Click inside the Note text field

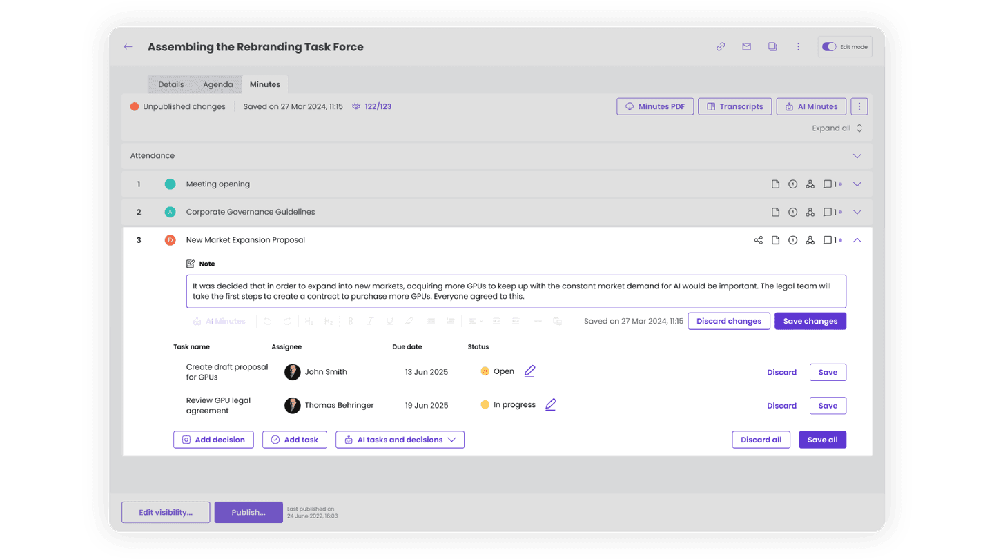coord(515,291)
